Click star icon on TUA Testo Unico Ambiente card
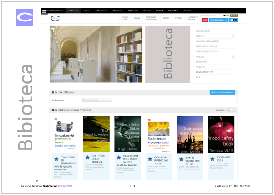The height and width of the screenshot is (195, 274). point(87,157)
